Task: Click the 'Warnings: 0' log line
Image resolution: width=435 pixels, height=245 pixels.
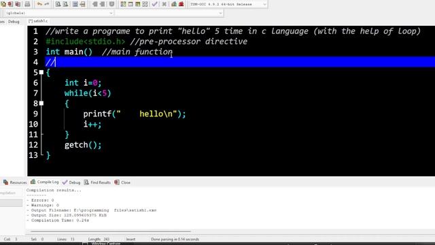Action: (43, 206)
